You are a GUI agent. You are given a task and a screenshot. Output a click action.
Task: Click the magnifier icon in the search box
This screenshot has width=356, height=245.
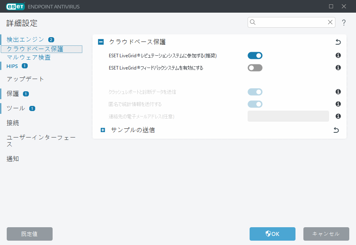click(x=253, y=22)
